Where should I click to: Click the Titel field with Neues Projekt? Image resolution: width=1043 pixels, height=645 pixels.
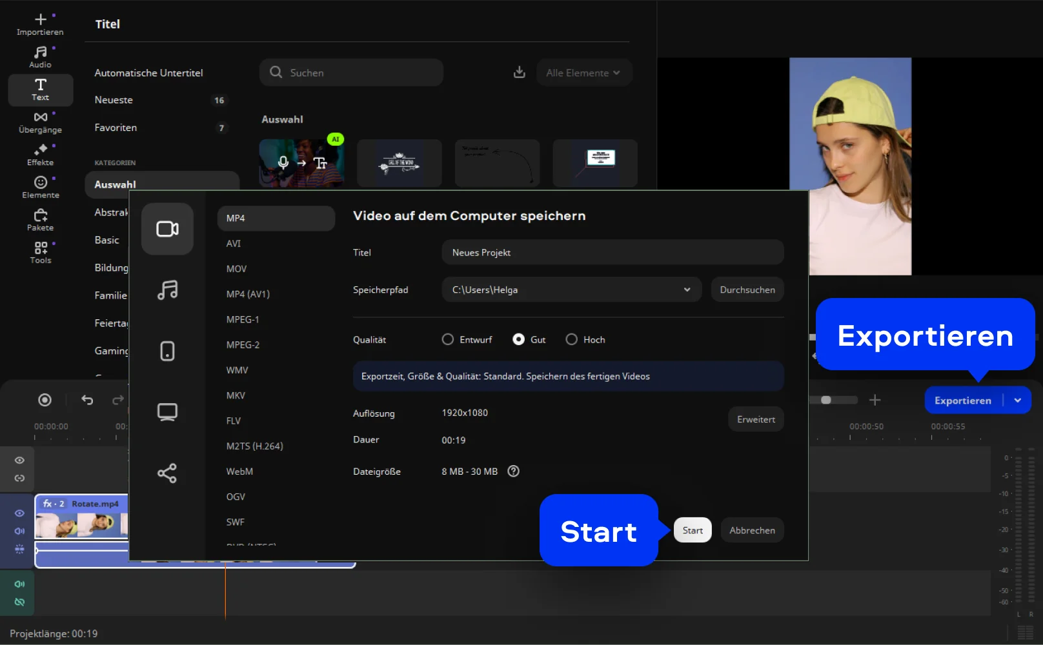pos(612,253)
